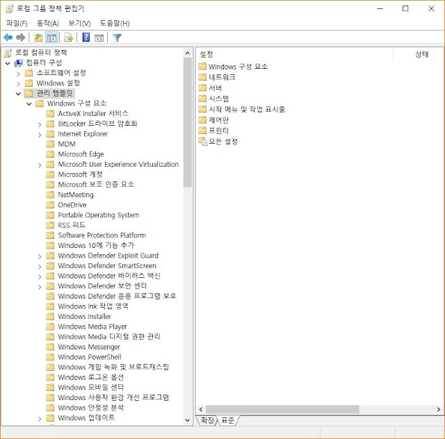The height and width of the screenshot is (439, 445).
Task: Click the Forward arrow toolbar icon
Action: (21, 38)
